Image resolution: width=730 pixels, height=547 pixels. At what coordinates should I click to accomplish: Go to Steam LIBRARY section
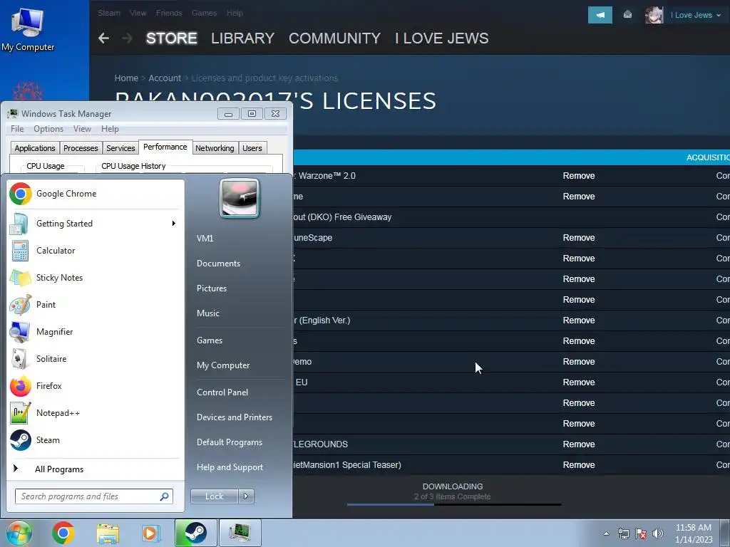242,38
